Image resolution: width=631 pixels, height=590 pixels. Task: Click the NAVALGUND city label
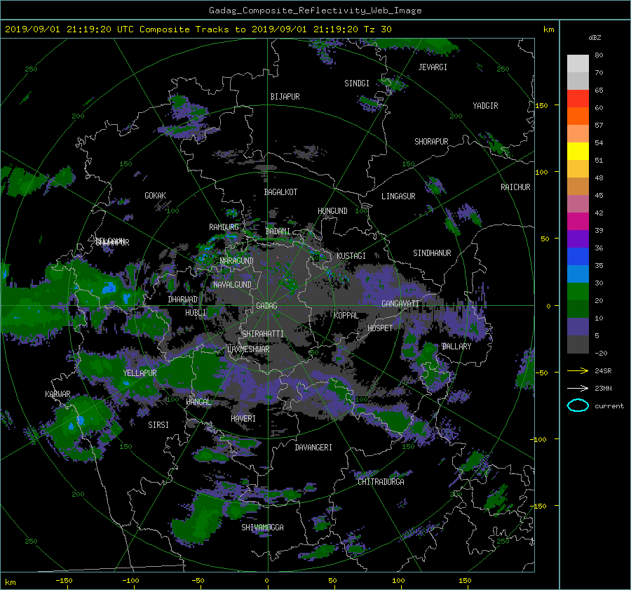[232, 285]
